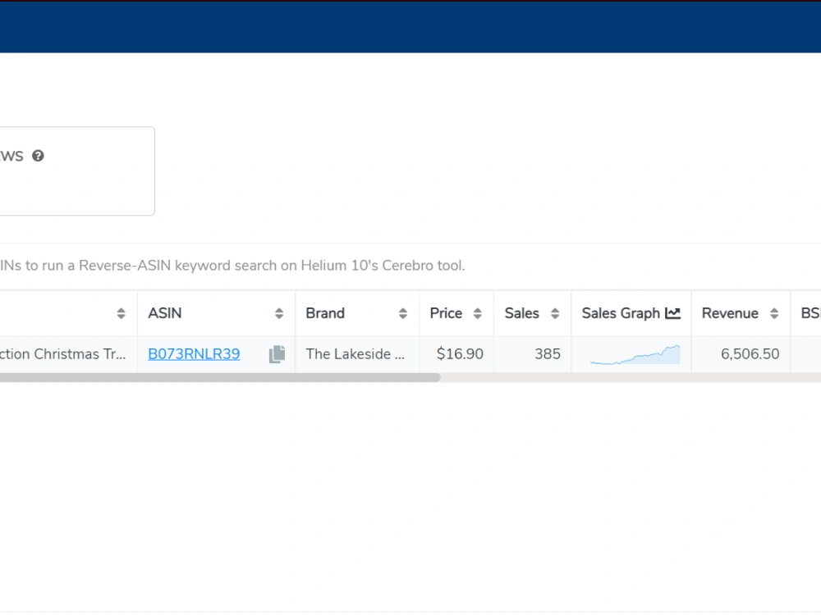Select the Sales column header

[x=533, y=313]
